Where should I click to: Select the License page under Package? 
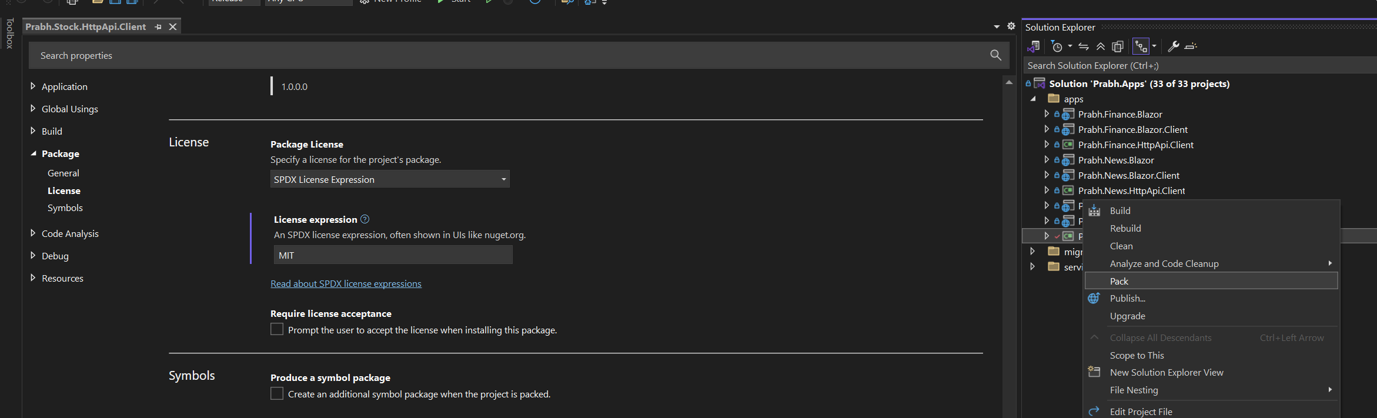click(64, 190)
